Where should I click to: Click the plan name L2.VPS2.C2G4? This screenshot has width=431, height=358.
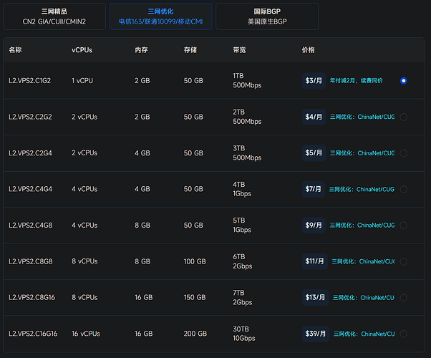[x=30, y=153]
